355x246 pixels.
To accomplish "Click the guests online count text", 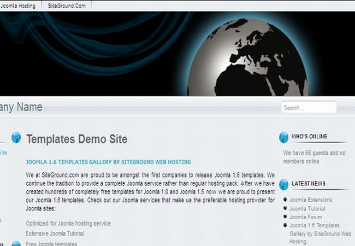I will coord(314,157).
